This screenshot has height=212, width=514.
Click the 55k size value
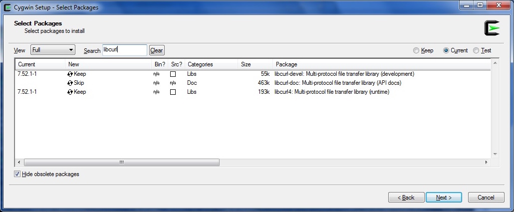pyautogui.click(x=265, y=74)
